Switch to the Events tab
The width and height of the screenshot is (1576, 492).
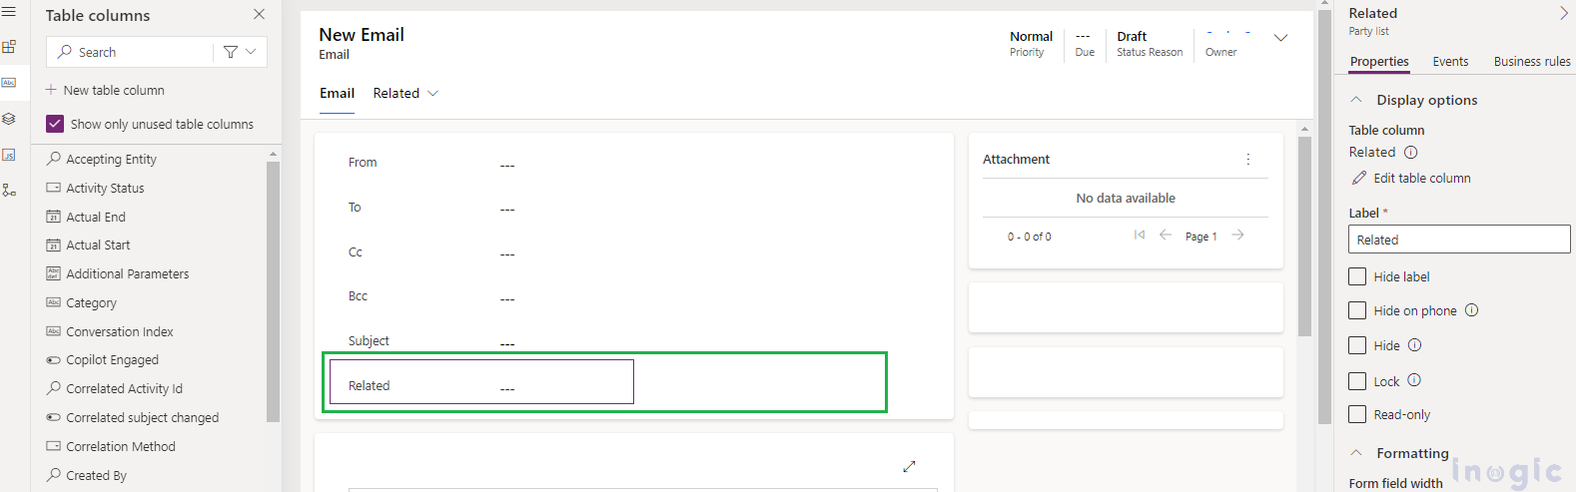click(x=1450, y=62)
